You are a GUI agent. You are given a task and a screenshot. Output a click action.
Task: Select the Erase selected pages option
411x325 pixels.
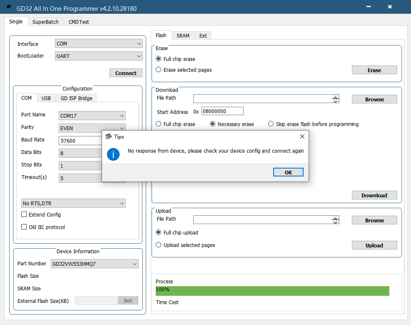158,70
